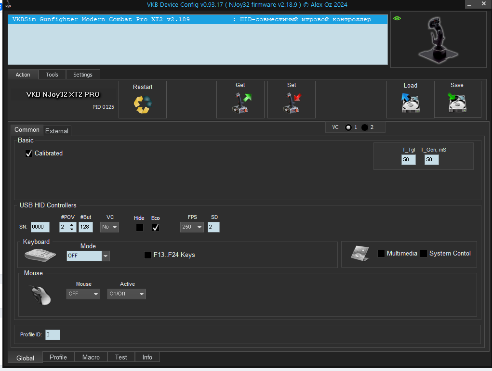Viewport: 492px width, 371px height.
Task: Open the VC dropdown showing No
Action: coord(109,227)
